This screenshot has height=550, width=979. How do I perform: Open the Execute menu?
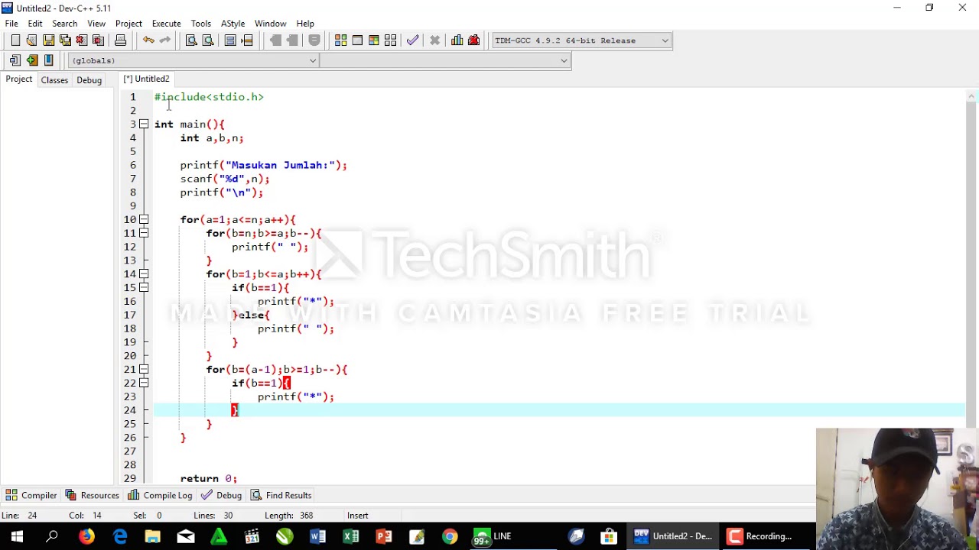click(166, 23)
